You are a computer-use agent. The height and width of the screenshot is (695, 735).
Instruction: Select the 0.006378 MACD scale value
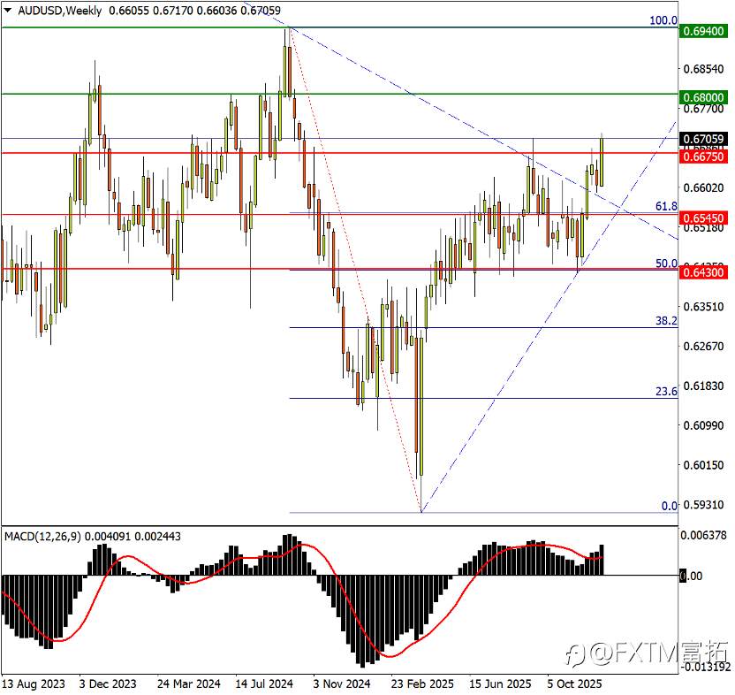click(703, 536)
